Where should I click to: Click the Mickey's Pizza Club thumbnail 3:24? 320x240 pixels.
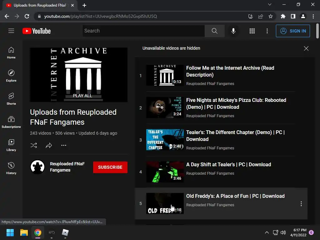coord(165,107)
